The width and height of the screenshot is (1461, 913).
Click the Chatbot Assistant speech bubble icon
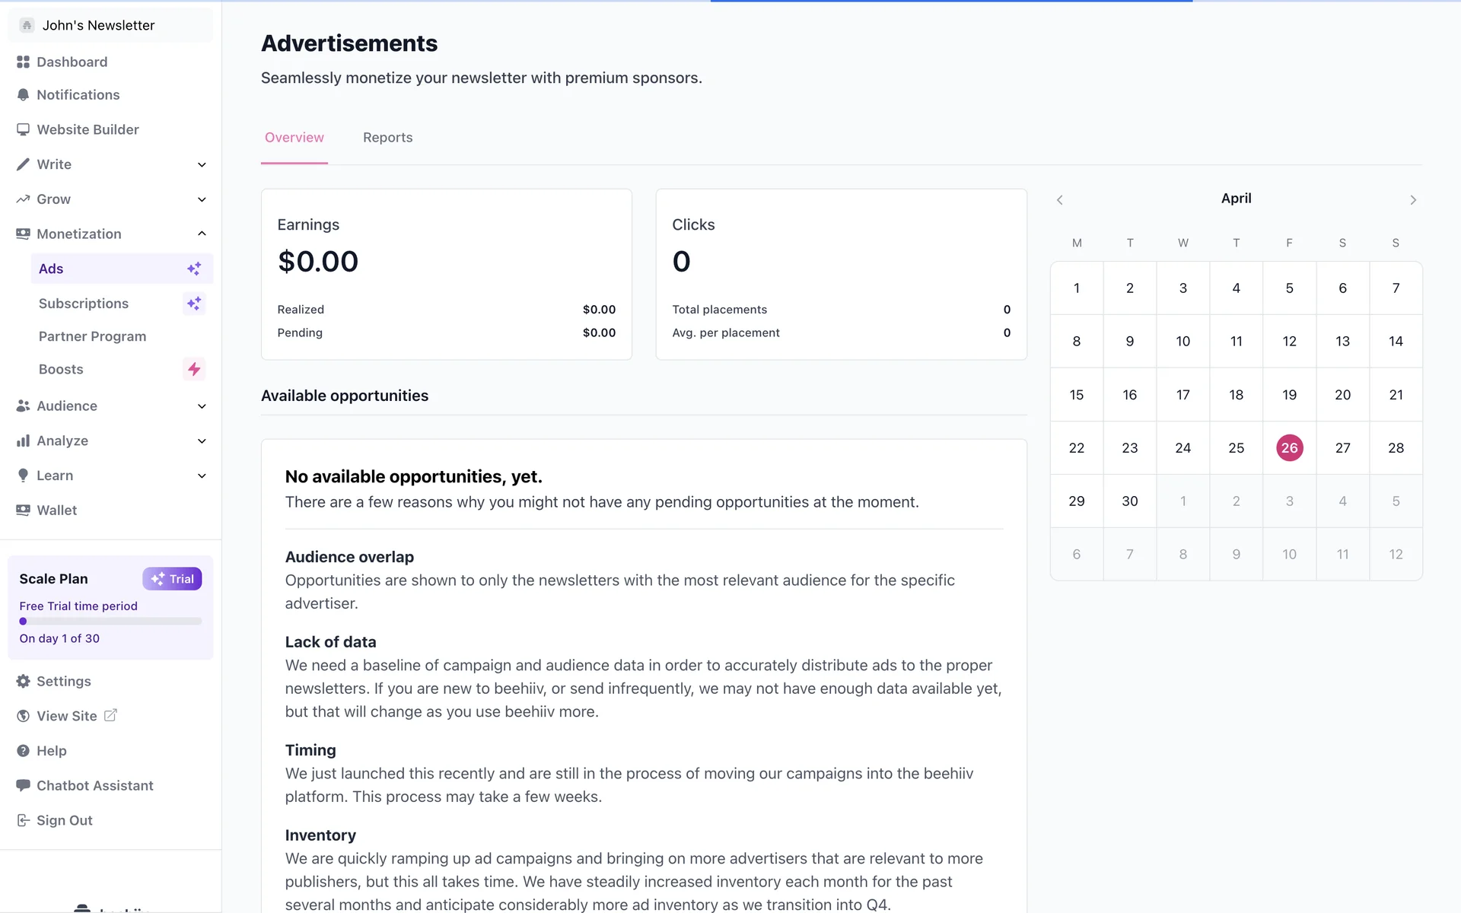[23, 785]
